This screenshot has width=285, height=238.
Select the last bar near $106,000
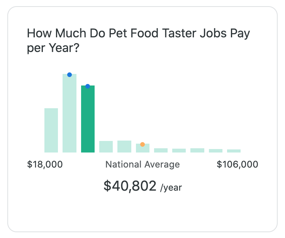pyautogui.click(x=234, y=151)
